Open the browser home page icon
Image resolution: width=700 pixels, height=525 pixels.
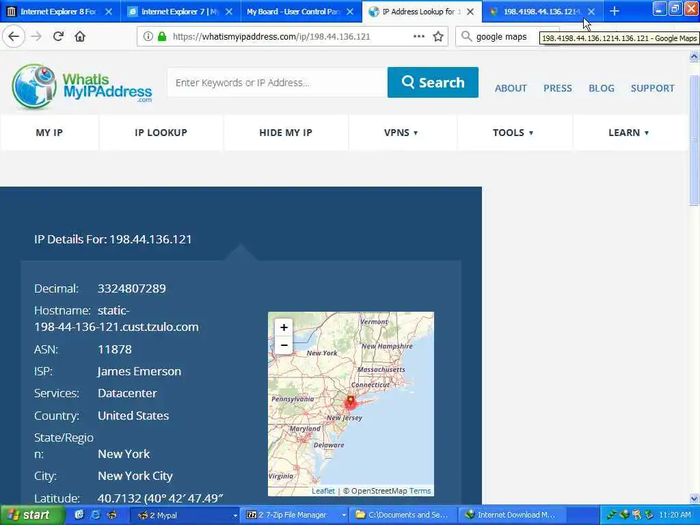point(80,36)
